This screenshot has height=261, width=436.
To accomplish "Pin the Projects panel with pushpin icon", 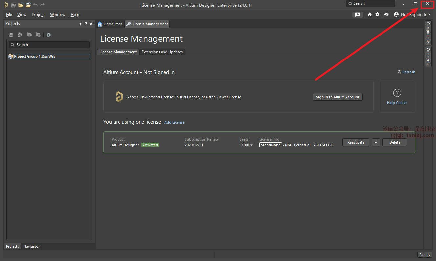I will point(86,24).
